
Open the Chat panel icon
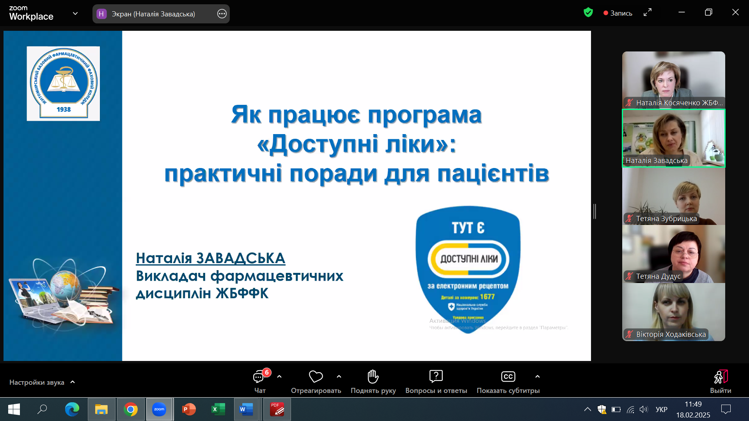259,377
